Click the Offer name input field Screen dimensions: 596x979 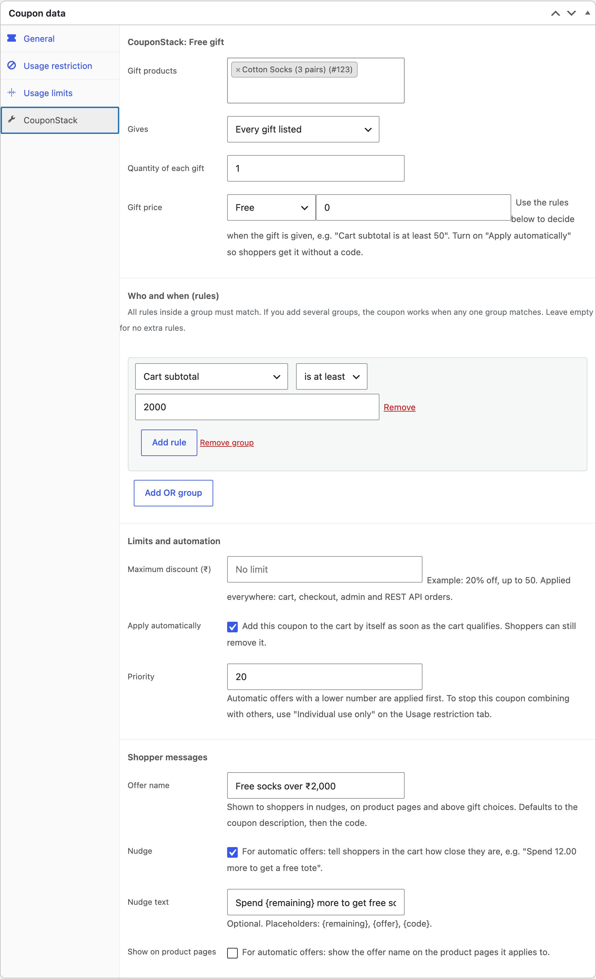316,786
